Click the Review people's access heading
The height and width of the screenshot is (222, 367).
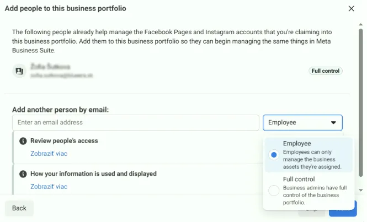pyautogui.click(x=64, y=141)
